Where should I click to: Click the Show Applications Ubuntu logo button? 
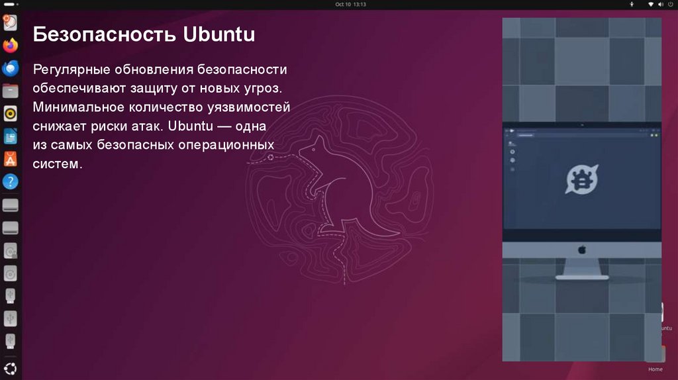point(11,369)
